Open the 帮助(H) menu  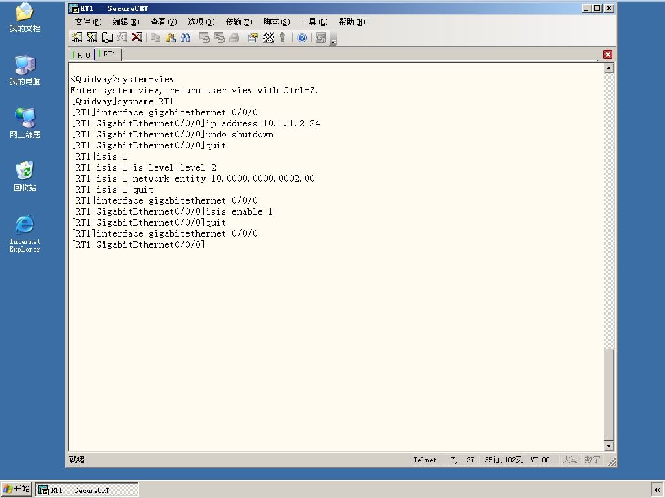(352, 22)
